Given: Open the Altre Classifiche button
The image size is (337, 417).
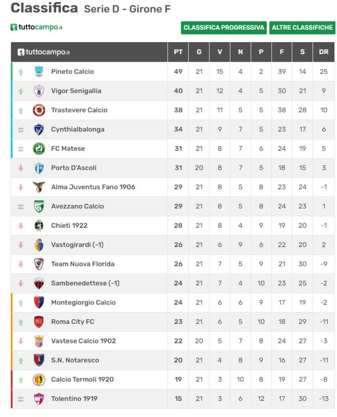Looking at the screenshot, I should pyautogui.click(x=302, y=28).
